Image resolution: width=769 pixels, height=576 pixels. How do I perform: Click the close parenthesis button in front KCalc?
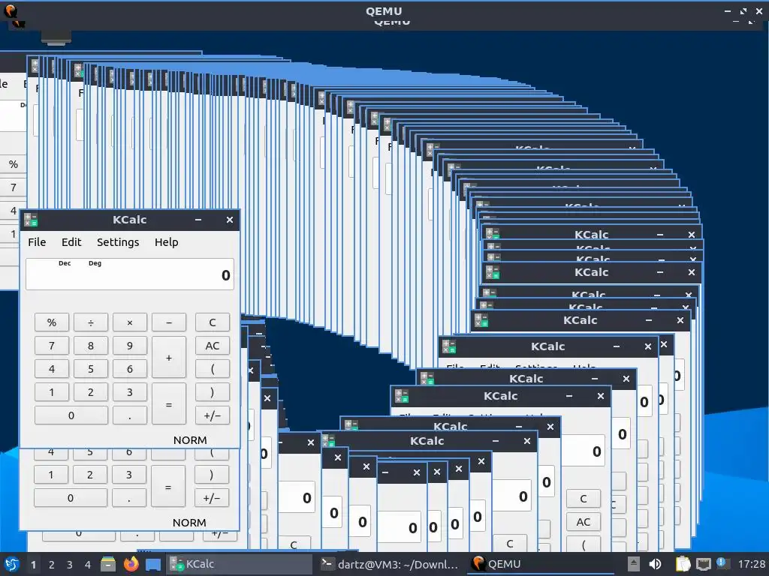213,392
